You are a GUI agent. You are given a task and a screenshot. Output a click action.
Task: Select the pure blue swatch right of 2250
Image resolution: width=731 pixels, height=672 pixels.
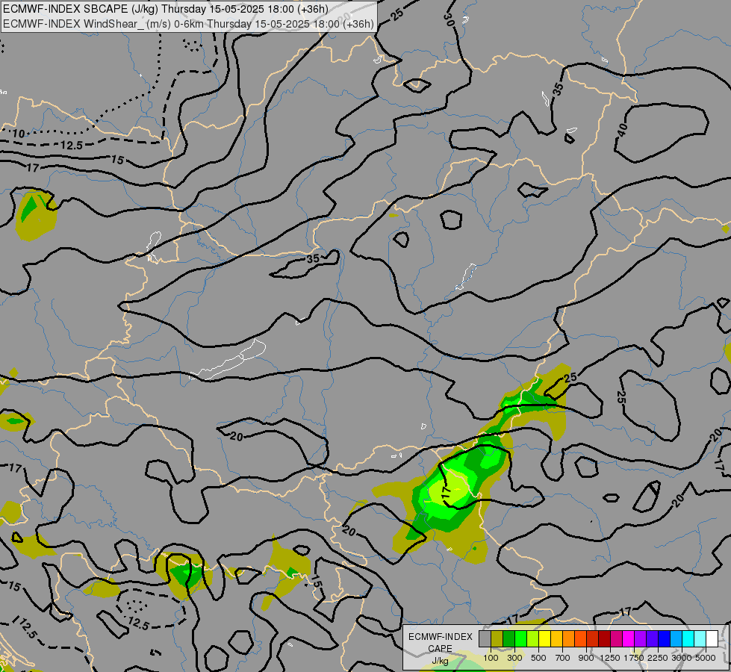pos(665,638)
